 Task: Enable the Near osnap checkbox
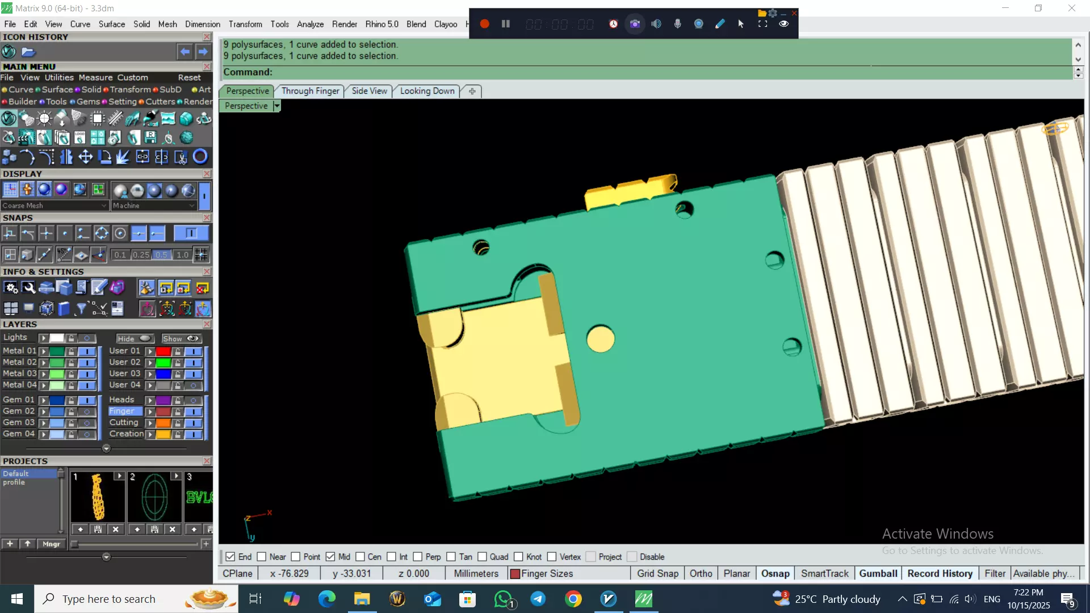[262, 557]
